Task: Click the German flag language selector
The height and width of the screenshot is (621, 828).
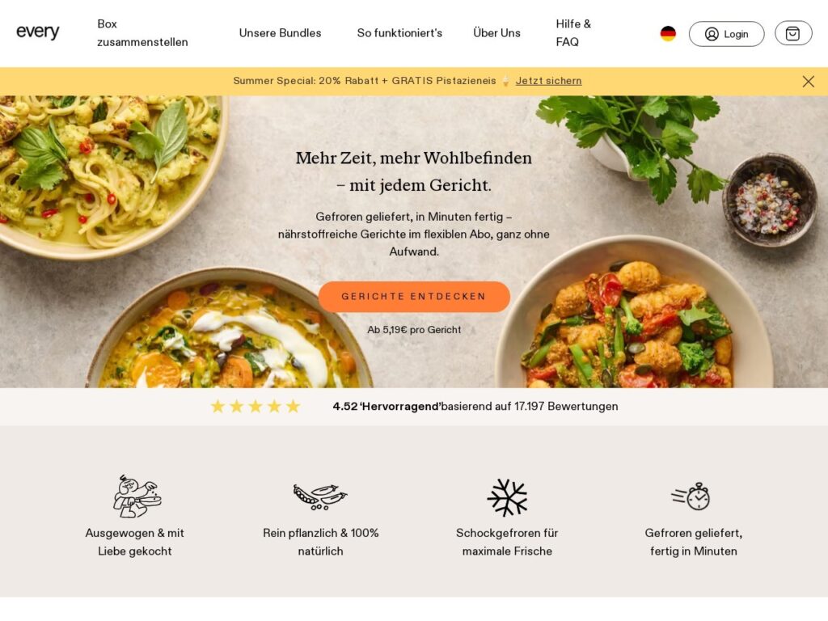Action: (668, 33)
